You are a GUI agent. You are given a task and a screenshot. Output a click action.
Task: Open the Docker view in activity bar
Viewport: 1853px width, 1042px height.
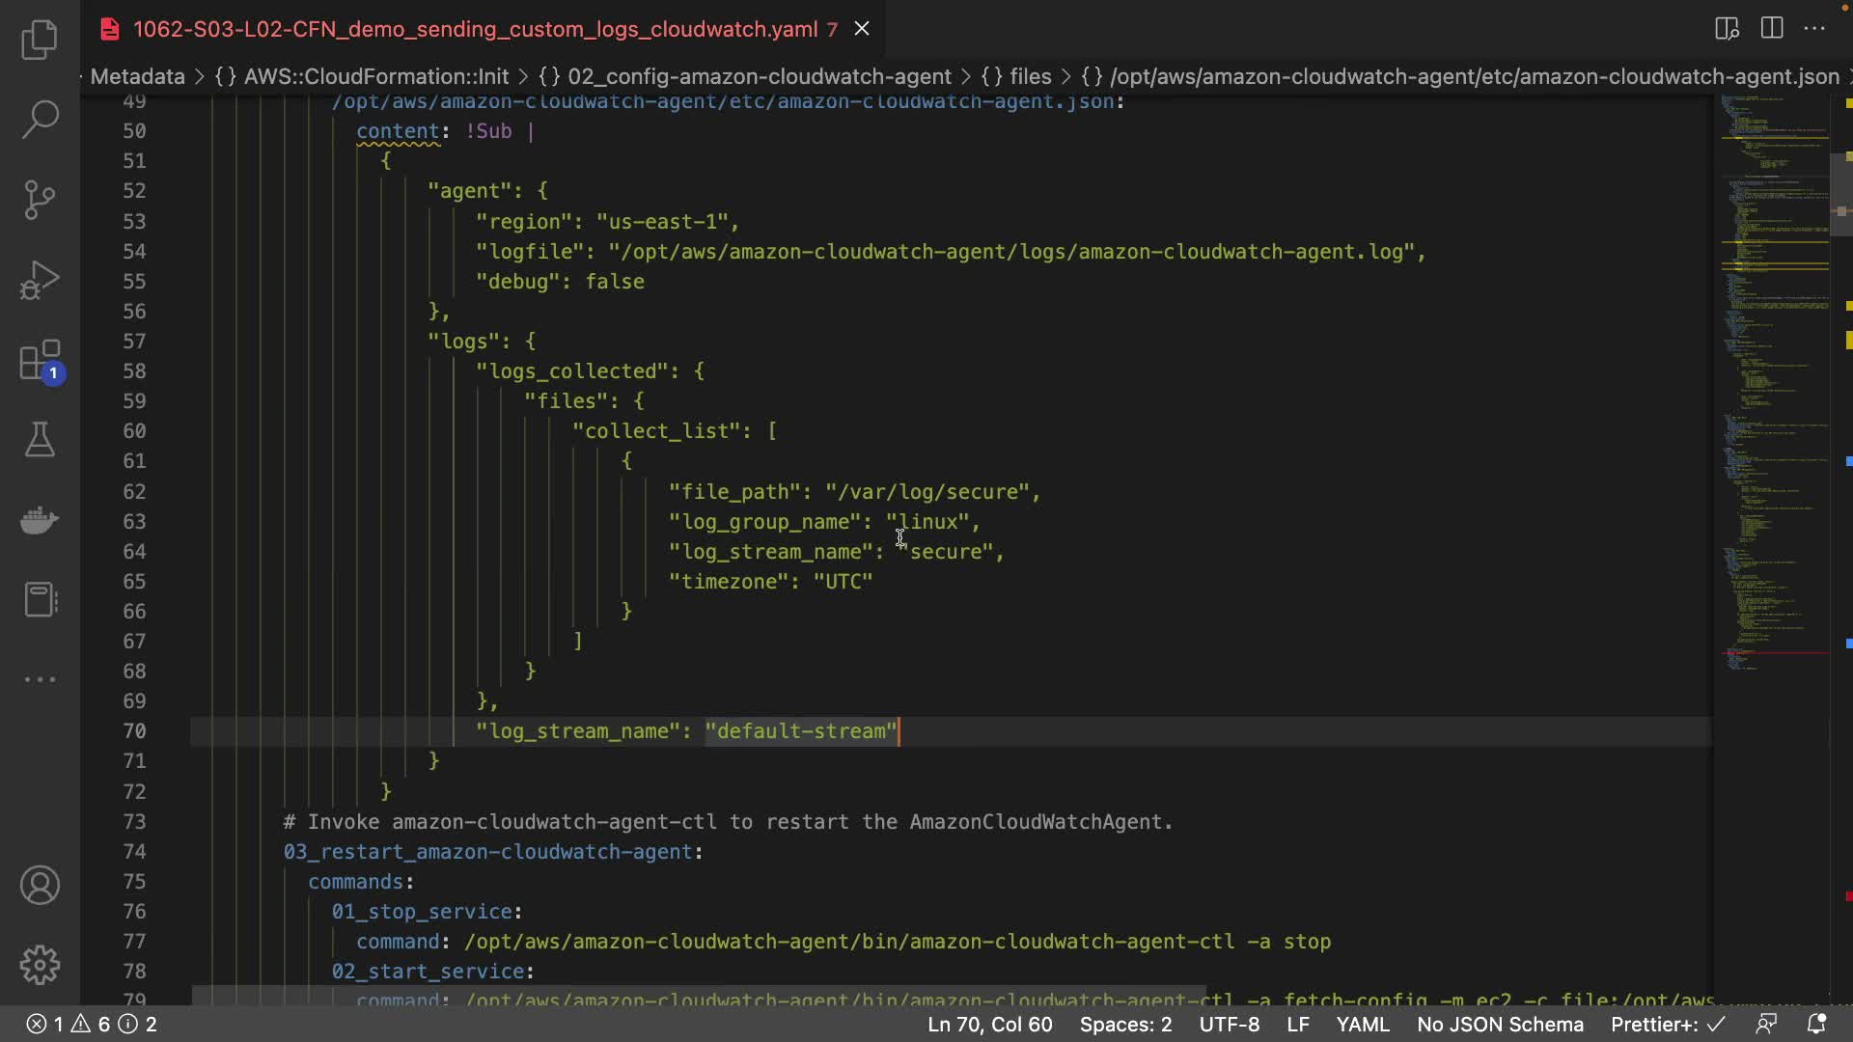tap(40, 520)
